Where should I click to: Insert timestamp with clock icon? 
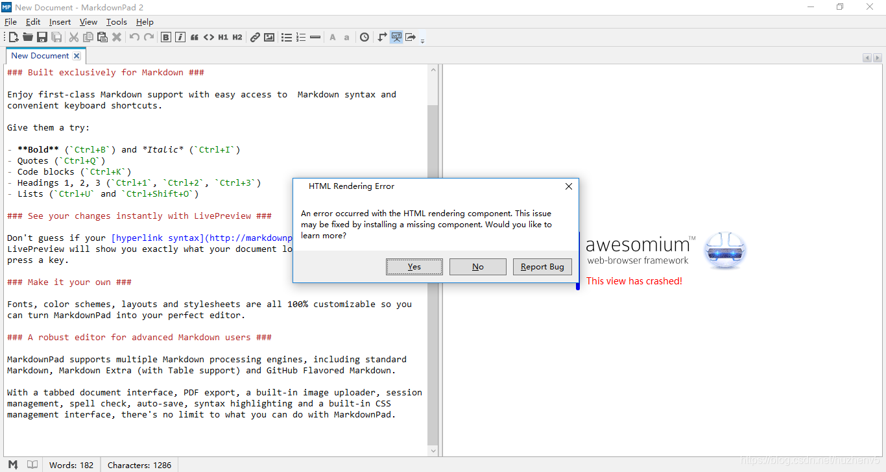click(x=365, y=37)
